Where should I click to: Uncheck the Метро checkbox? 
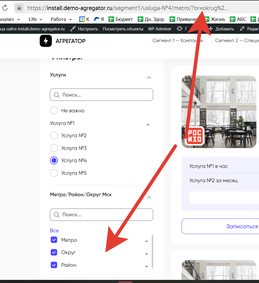[x=54, y=240]
